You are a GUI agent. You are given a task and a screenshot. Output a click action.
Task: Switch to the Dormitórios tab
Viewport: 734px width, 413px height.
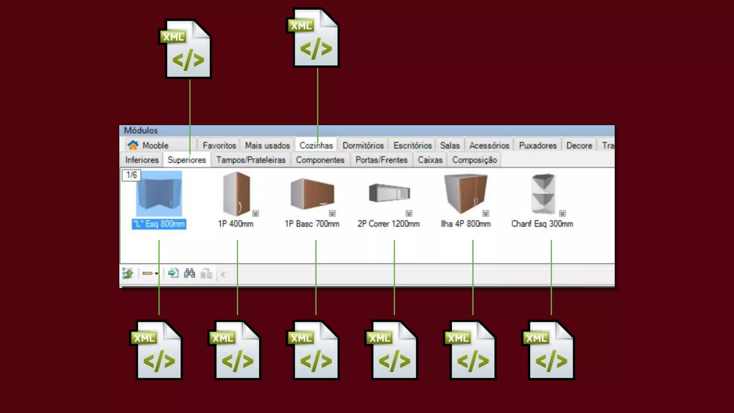[x=363, y=146]
